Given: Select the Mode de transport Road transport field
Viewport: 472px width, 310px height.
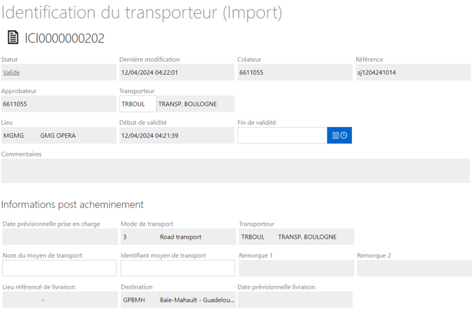Looking at the screenshot, I should [178, 237].
